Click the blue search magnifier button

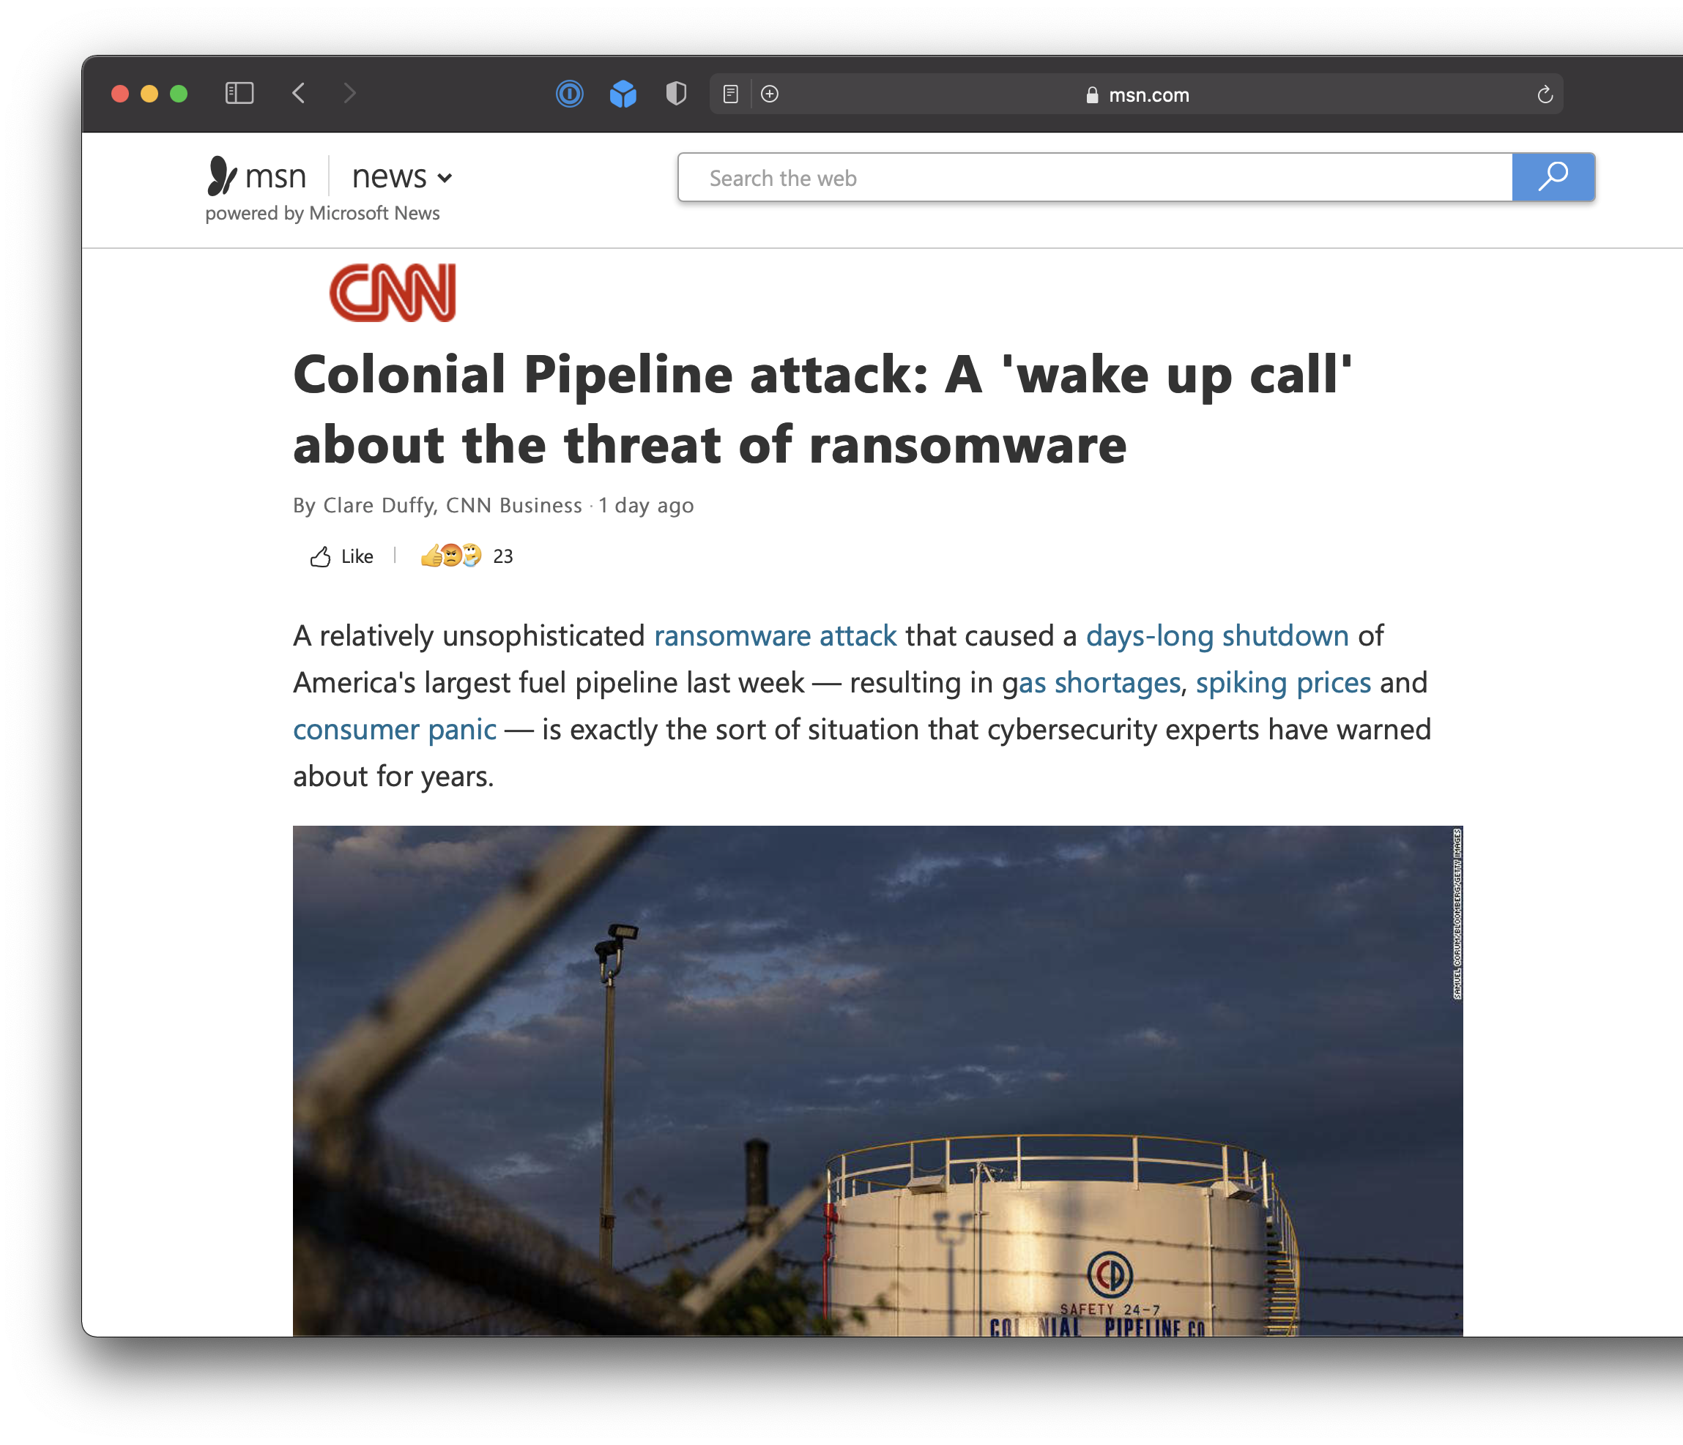1553,177
